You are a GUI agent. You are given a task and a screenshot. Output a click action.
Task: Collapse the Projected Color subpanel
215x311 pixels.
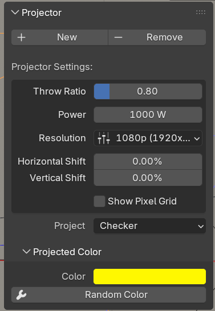(26, 252)
